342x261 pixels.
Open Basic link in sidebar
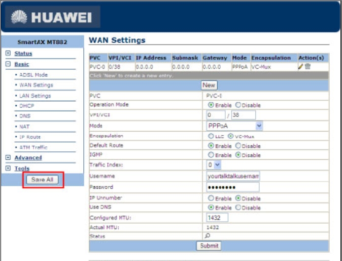coord(22,64)
